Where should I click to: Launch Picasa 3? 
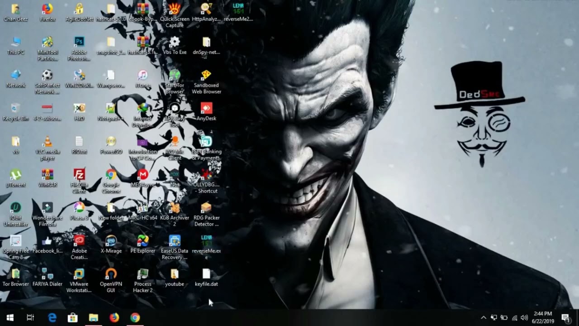click(x=79, y=211)
